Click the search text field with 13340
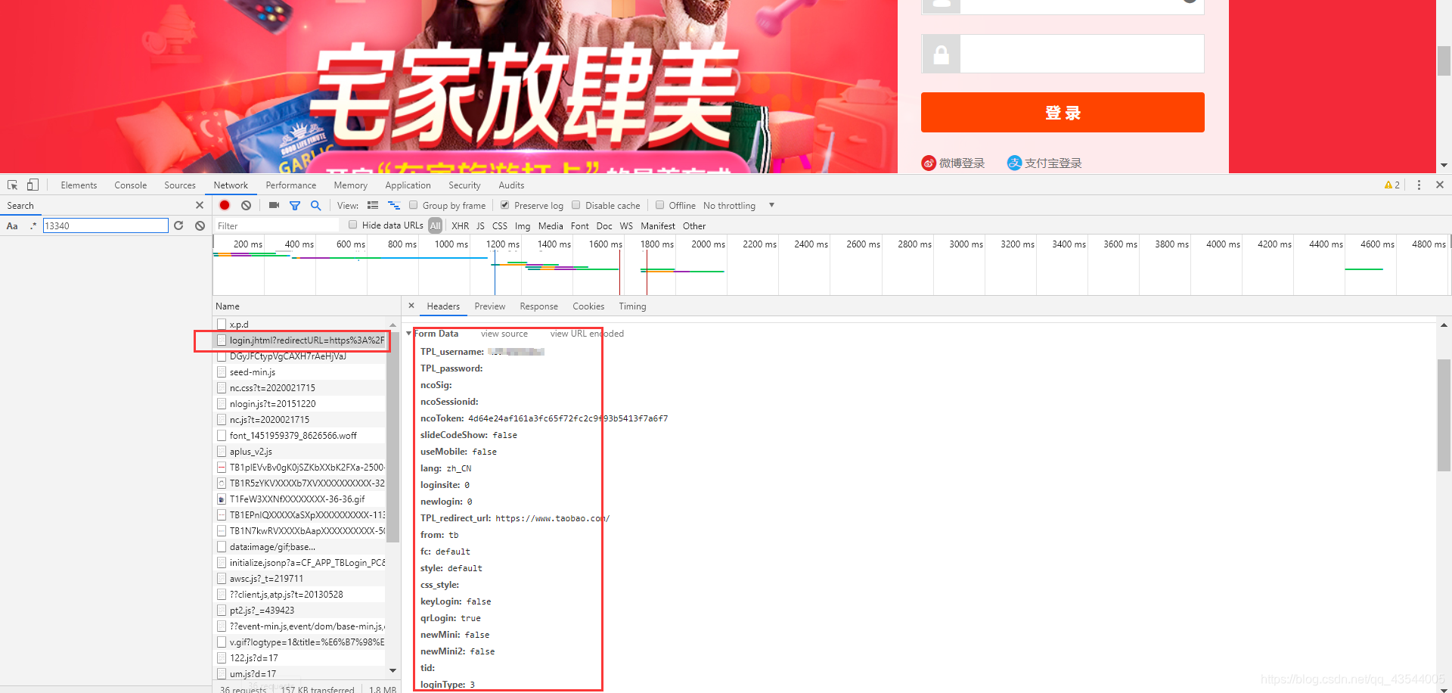This screenshot has height=693, width=1452. point(105,225)
